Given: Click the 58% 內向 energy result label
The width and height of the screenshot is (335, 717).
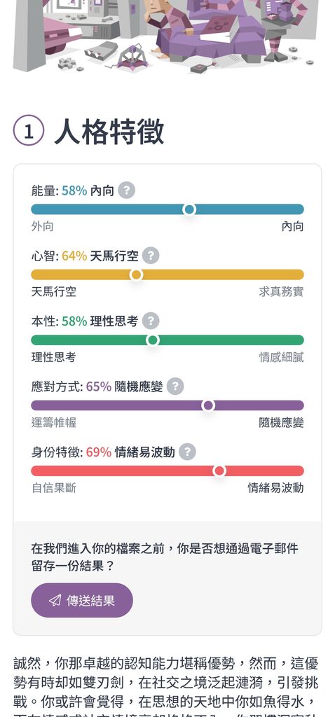Looking at the screenshot, I should [88, 190].
